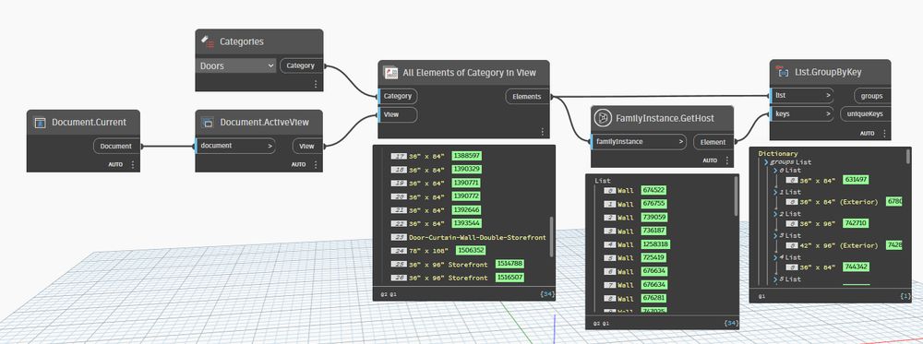Click the 42" x 96" (Exterior) entry in group 3

point(838,245)
